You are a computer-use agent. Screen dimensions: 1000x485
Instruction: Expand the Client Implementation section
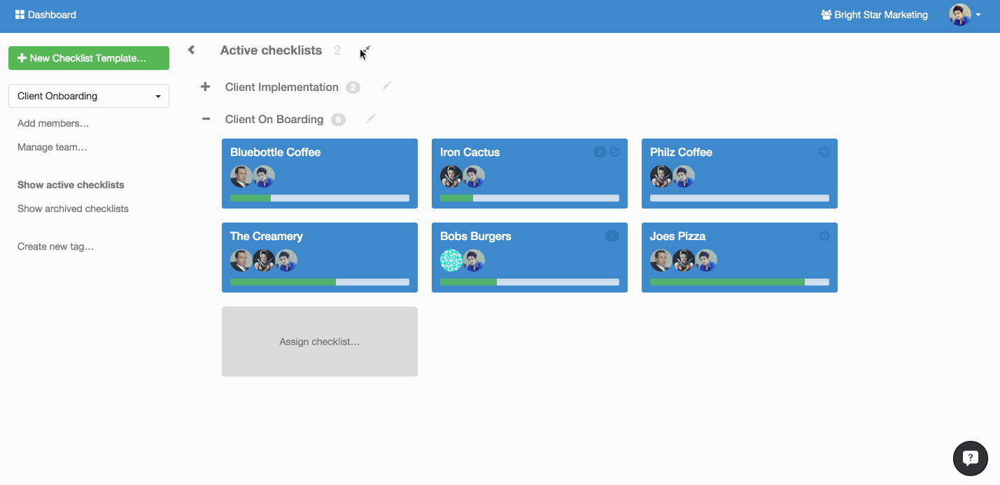click(205, 86)
